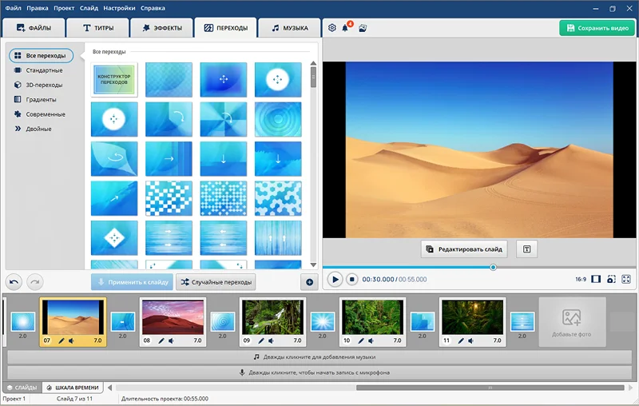Open the Файлы tab
Viewport: 639px width, 406px height.
click(34, 28)
